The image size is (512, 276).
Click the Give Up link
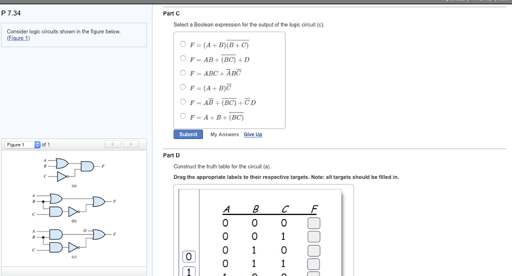coord(252,134)
